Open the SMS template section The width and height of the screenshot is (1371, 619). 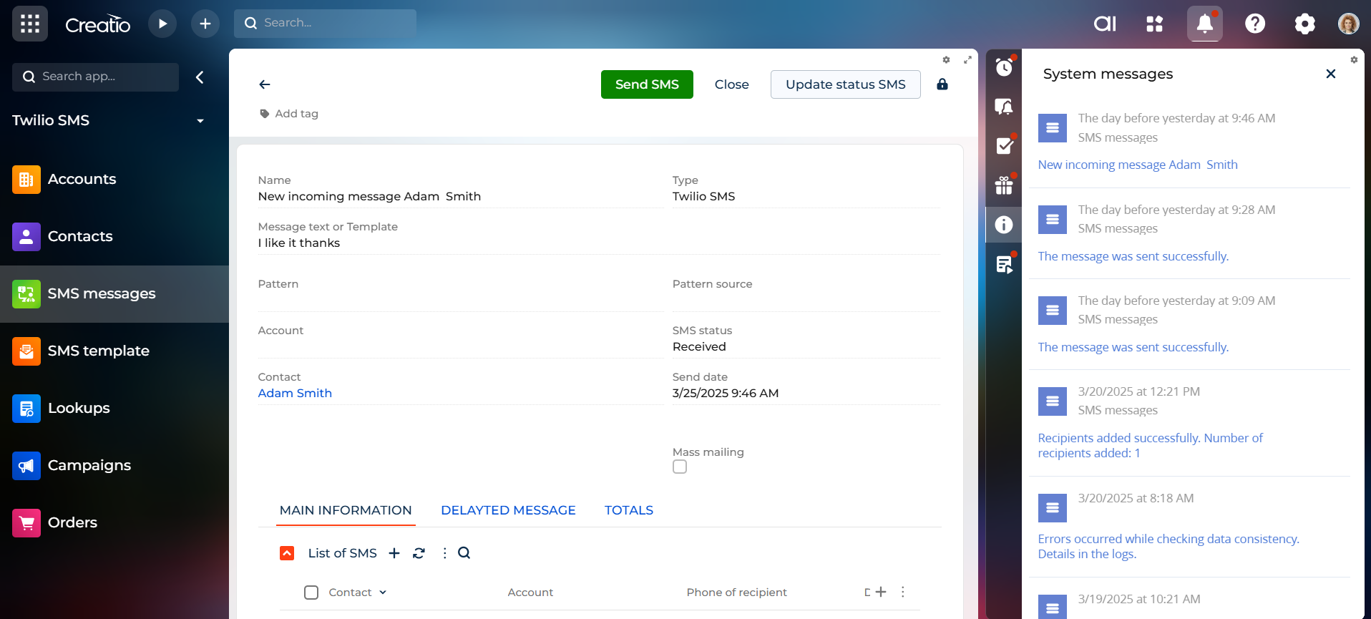point(114,351)
